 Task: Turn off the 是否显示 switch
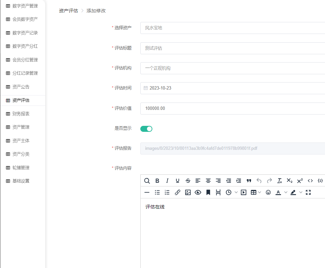(x=146, y=129)
